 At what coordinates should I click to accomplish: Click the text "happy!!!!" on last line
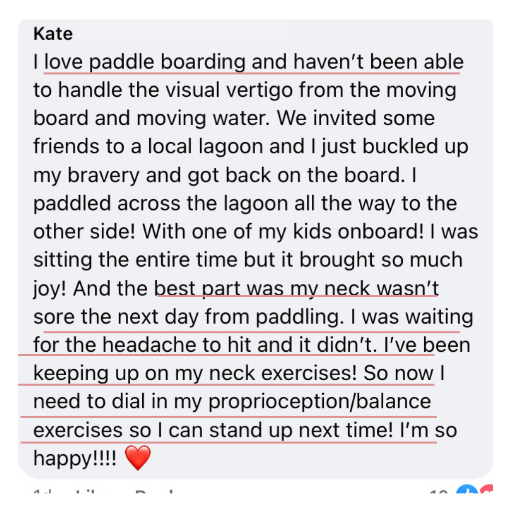[x=75, y=458]
